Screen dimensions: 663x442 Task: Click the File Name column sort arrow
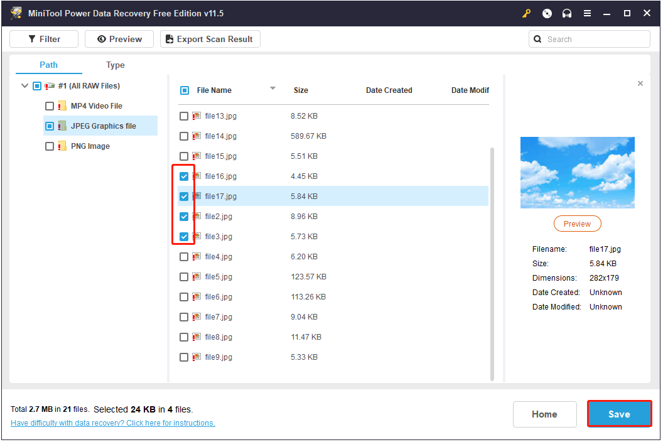pos(272,89)
